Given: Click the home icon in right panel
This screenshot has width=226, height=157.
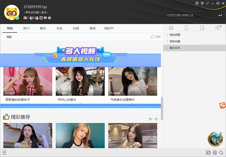Looking at the screenshot, I should tap(171, 28).
